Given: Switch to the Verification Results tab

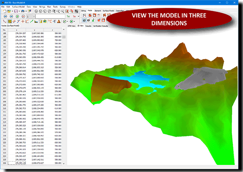Looking at the screenshot, I should 100,26.
